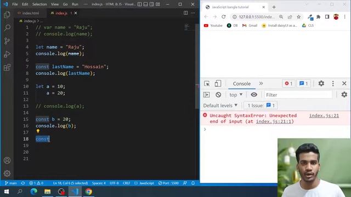Open a new Chrome tab

(274, 7)
